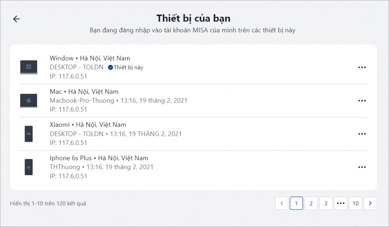Open three-dot menu for Macbook-Pro-Thuong
This screenshot has width=389, height=227.
point(362,101)
